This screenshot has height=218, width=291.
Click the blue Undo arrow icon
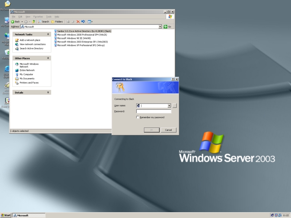(x=83, y=22)
